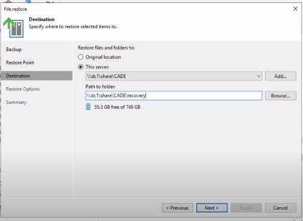Go to the Backup wizard step
Viewport: 303px width, 221px height.
(14, 49)
